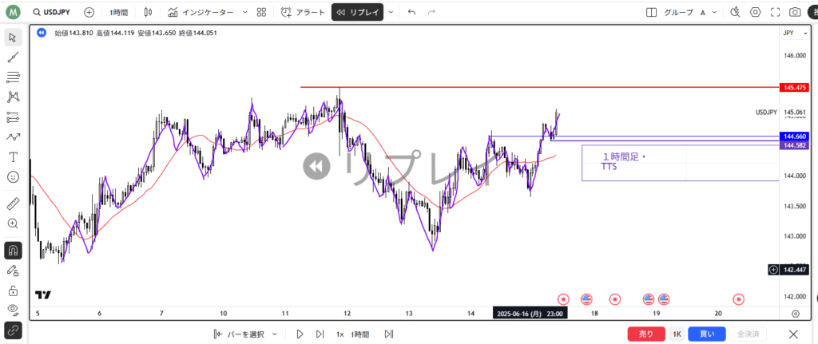Hide all drawings with eye icon
The height and width of the screenshot is (344, 818).
(x=13, y=310)
